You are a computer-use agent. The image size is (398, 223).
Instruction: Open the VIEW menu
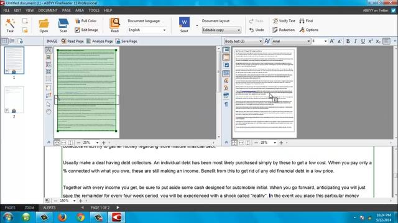point(30,11)
